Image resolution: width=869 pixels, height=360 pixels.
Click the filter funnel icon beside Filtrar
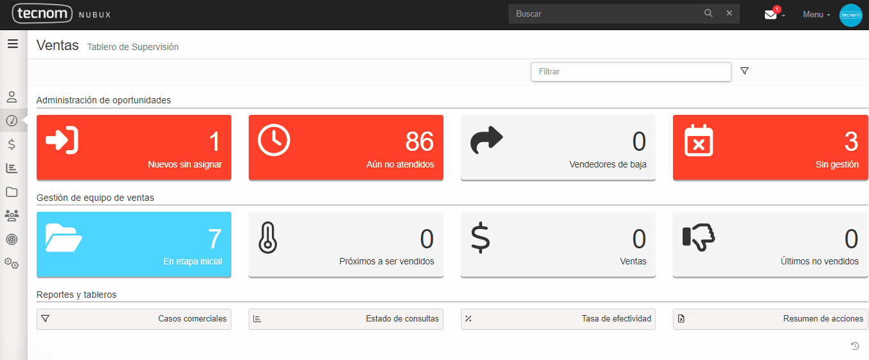click(x=744, y=71)
